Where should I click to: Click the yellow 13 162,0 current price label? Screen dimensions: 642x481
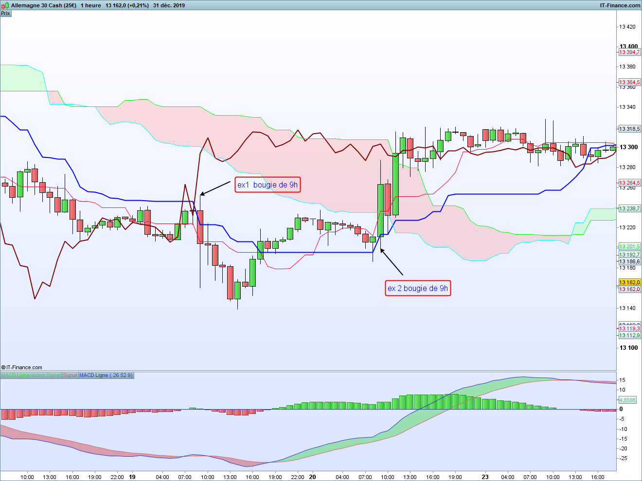coord(629,282)
